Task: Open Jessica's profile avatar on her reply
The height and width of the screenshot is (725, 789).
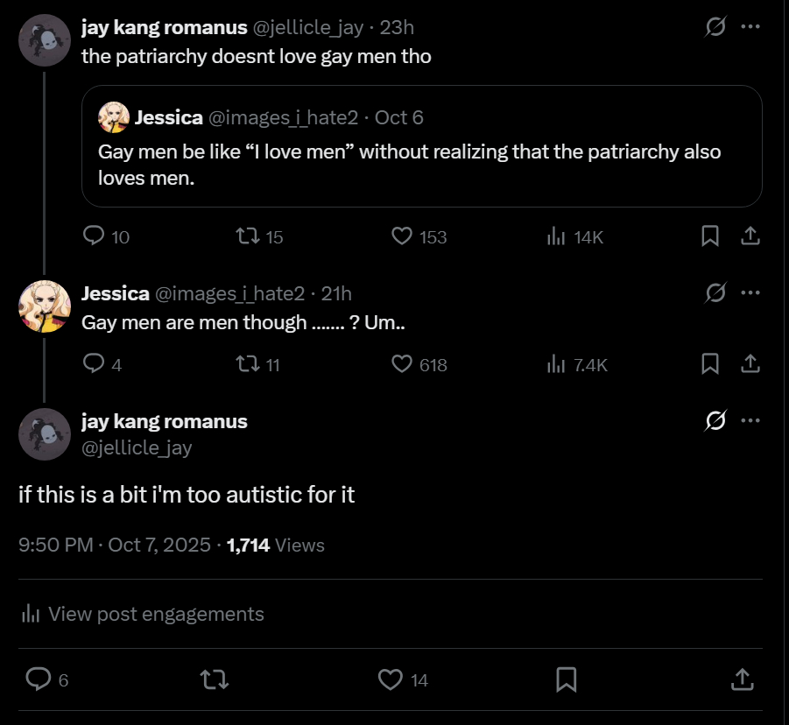Action: coord(44,306)
